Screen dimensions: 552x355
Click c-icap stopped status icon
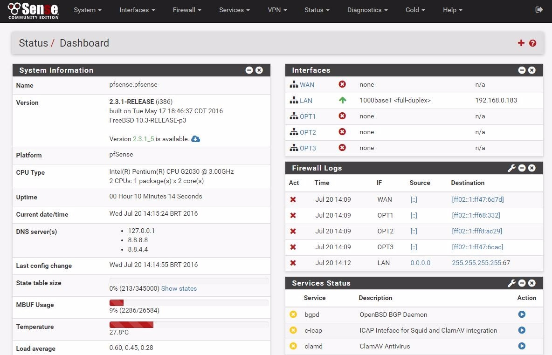[293, 330]
